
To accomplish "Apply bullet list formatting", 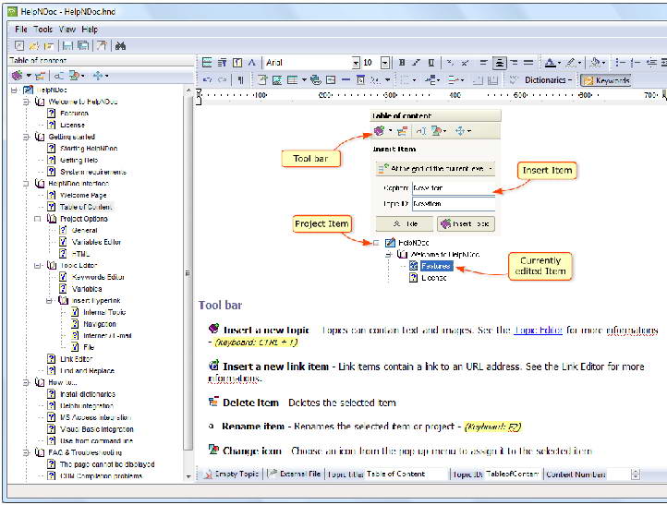I will pos(620,63).
